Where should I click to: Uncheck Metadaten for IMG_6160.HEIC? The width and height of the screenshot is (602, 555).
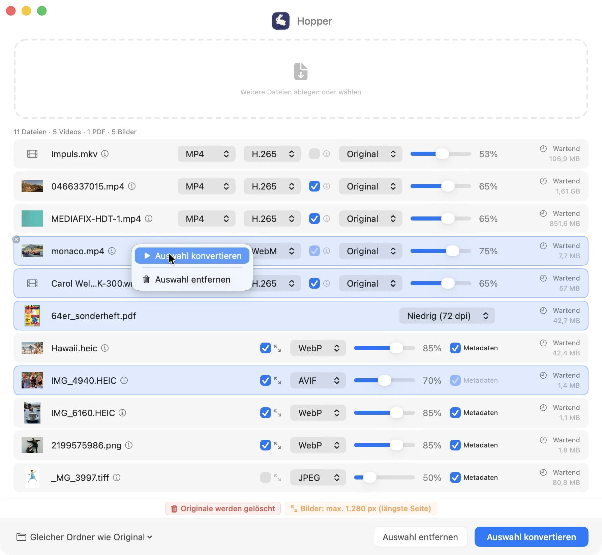pos(455,413)
